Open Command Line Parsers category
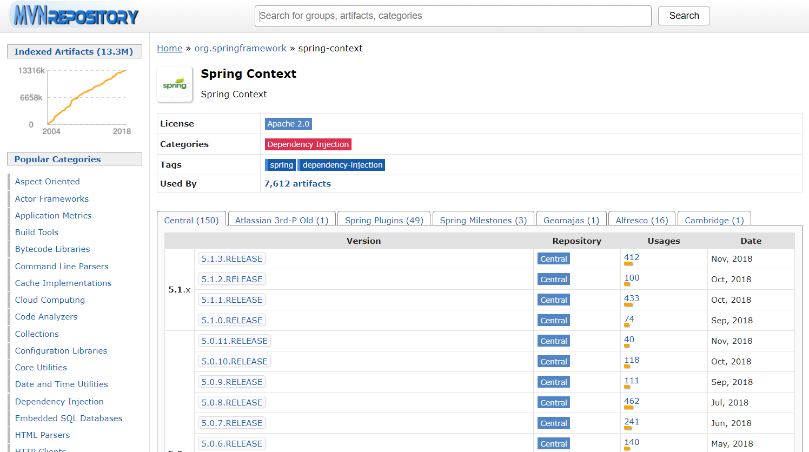The width and height of the screenshot is (809, 452). point(62,267)
